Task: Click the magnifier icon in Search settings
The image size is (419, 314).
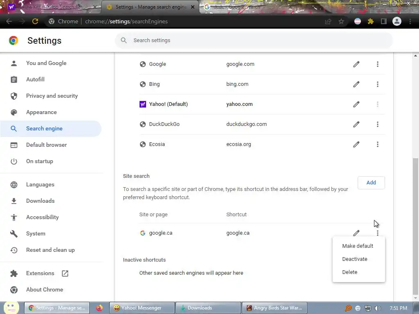Action: pos(124,40)
